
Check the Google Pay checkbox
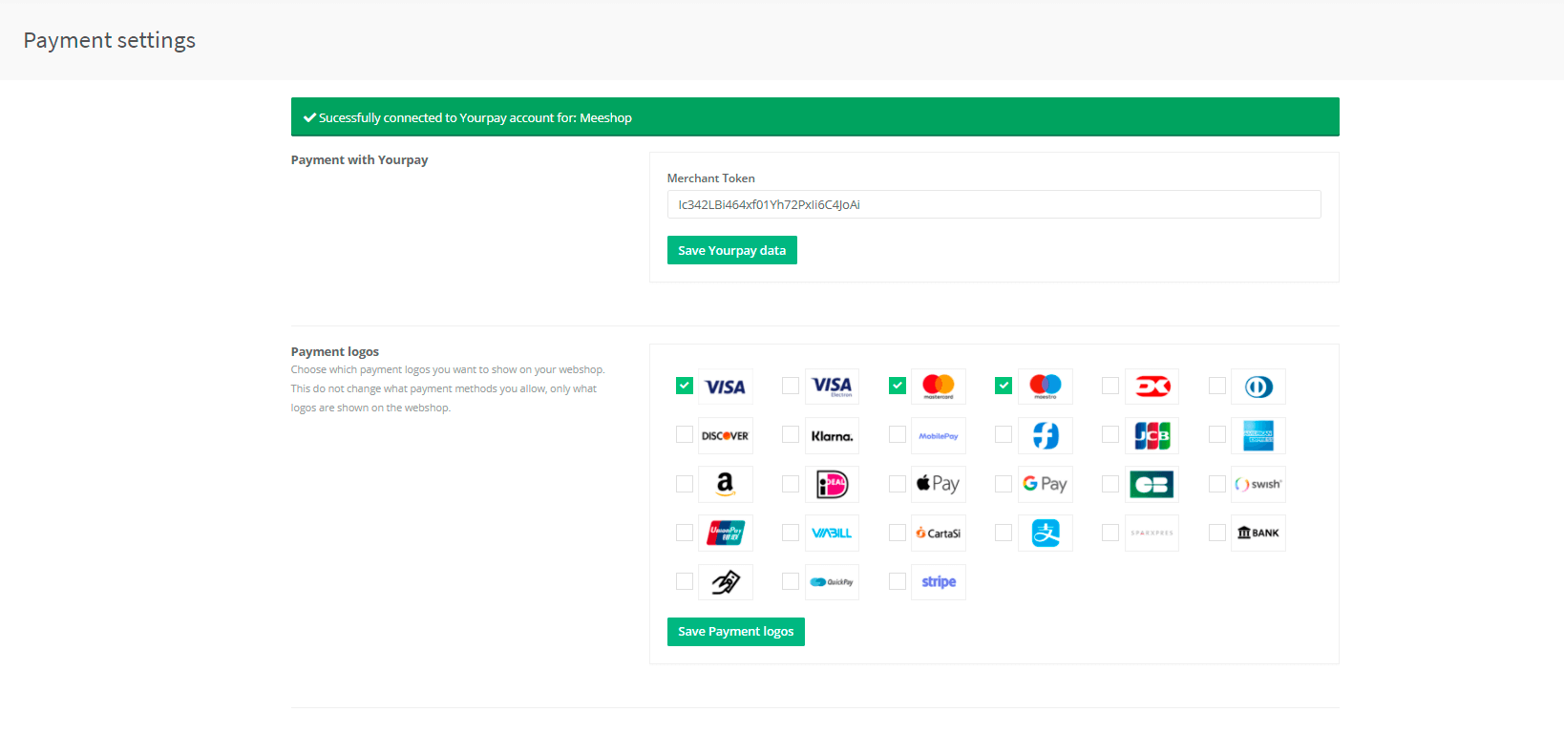click(1003, 484)
